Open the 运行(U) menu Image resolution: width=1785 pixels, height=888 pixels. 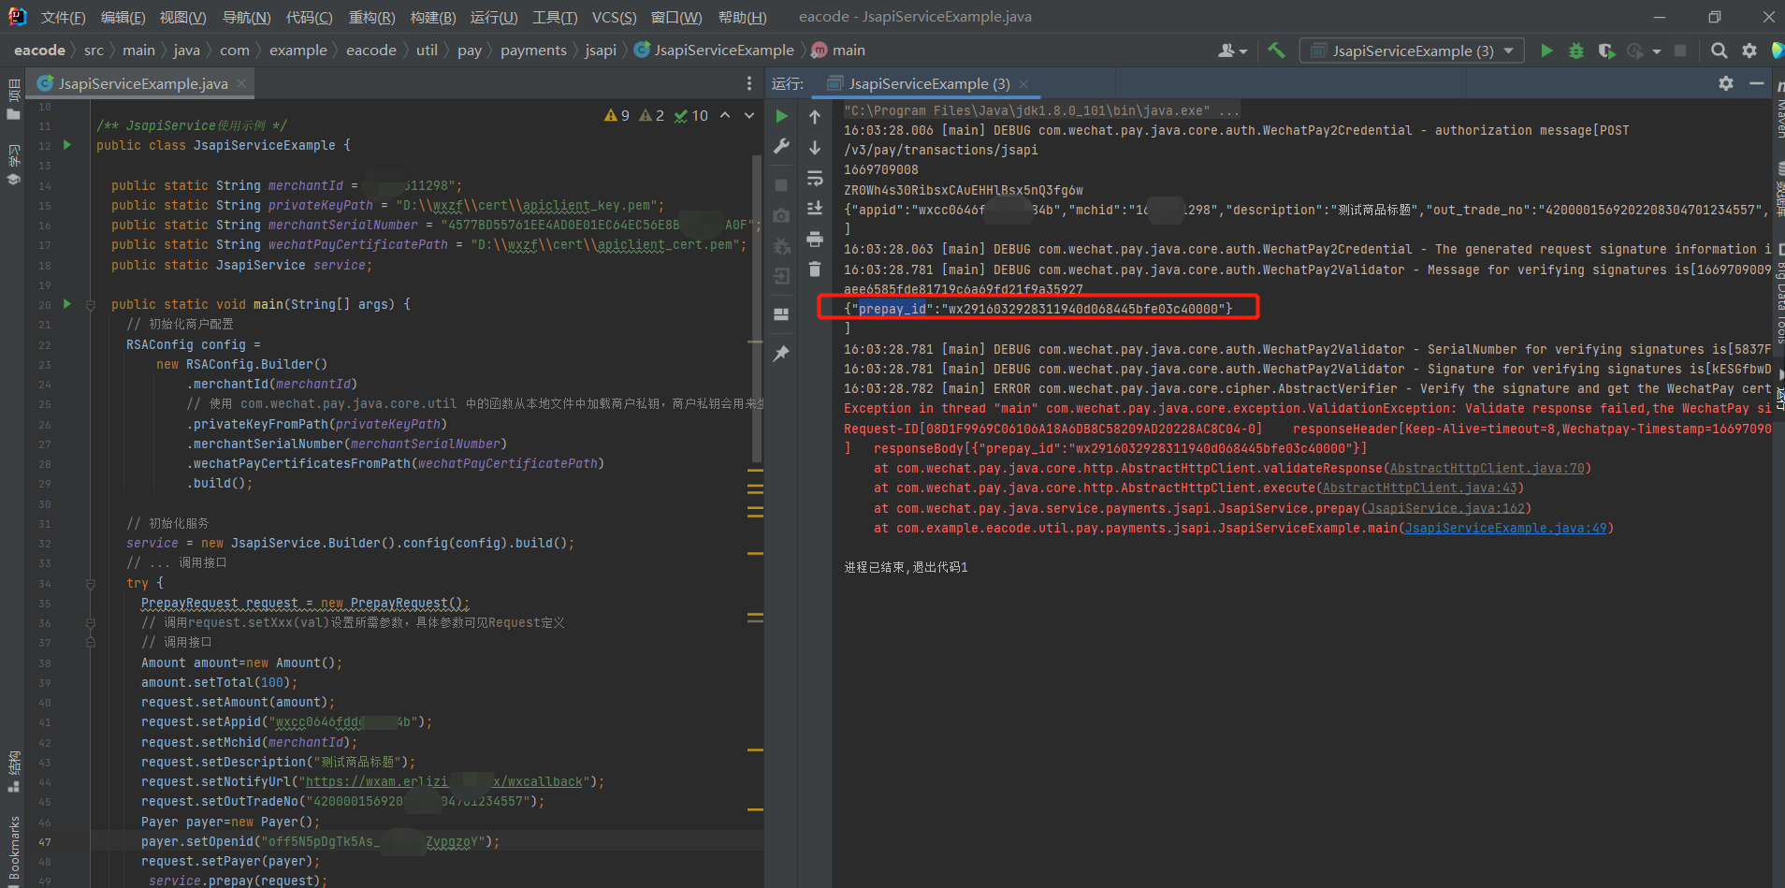coord(495,17)
